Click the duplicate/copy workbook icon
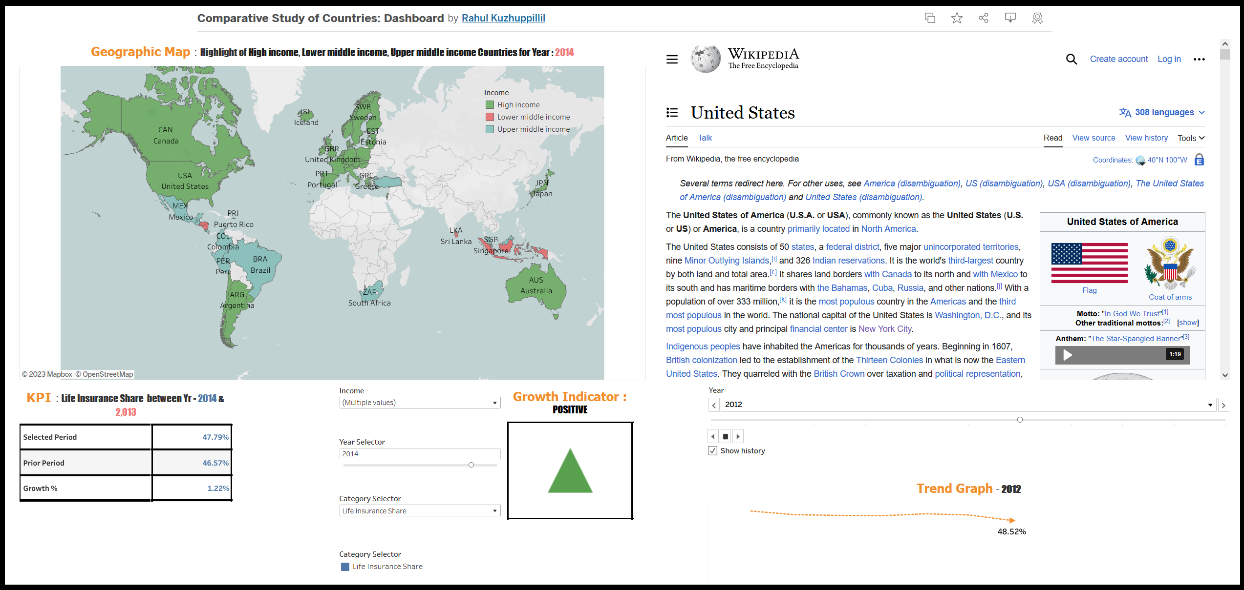The width and height of the screenshot is (1244, 590). (930, 18)
